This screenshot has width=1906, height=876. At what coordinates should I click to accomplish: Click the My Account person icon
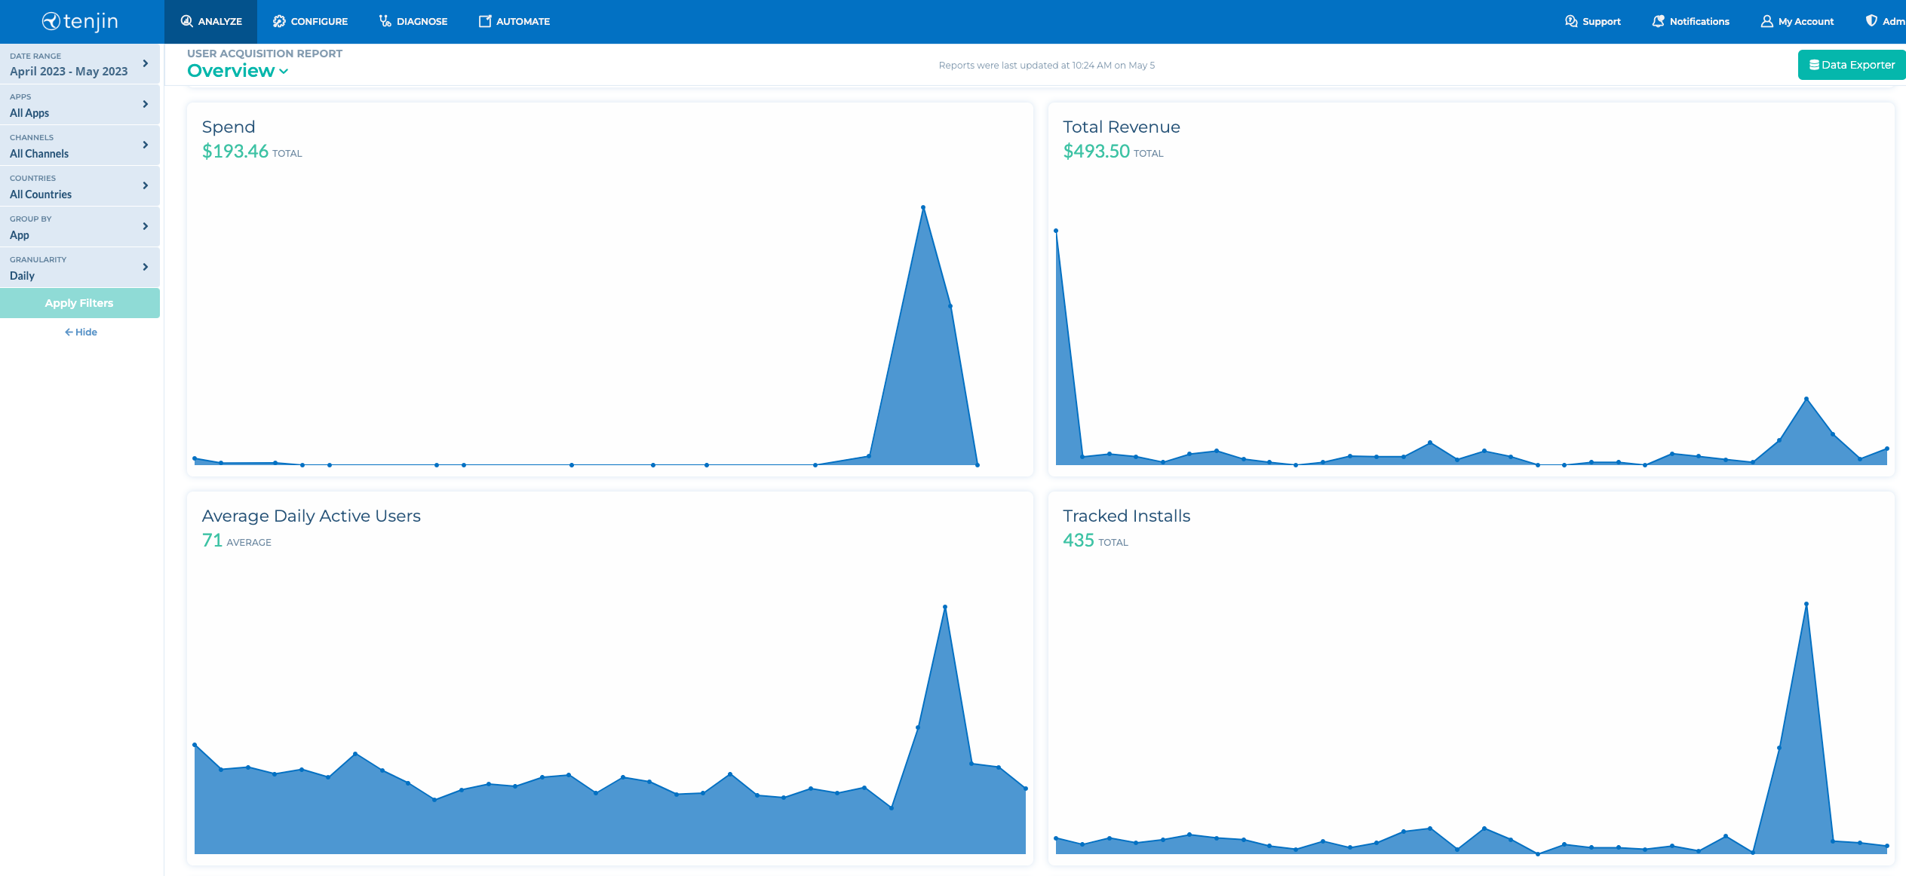tap(1766, 21)
